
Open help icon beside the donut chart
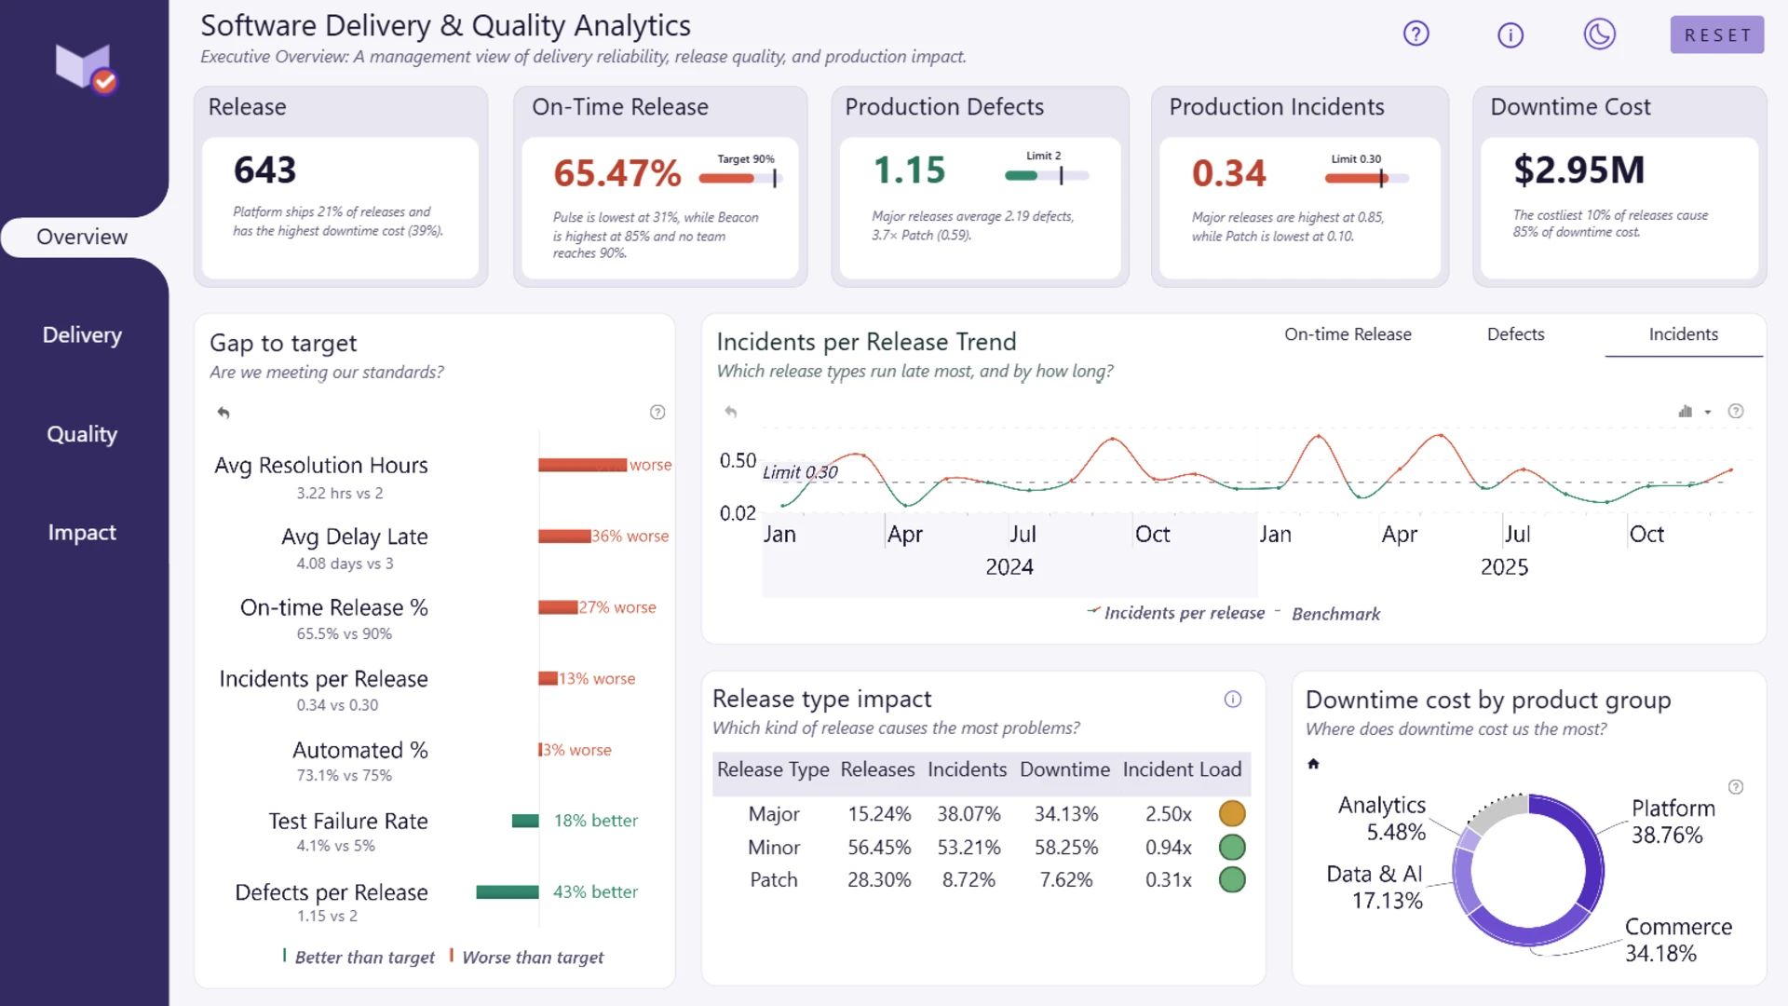[x=1736, y=787]
